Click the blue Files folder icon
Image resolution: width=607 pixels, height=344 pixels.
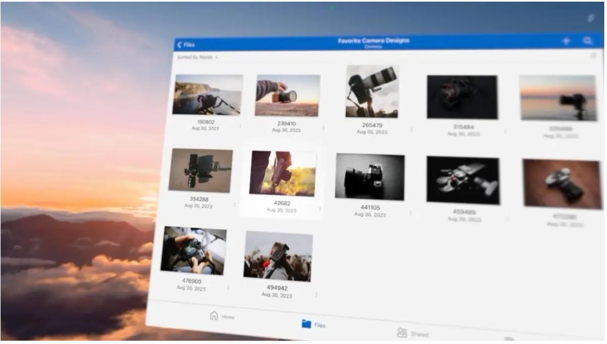pos(306,323)
